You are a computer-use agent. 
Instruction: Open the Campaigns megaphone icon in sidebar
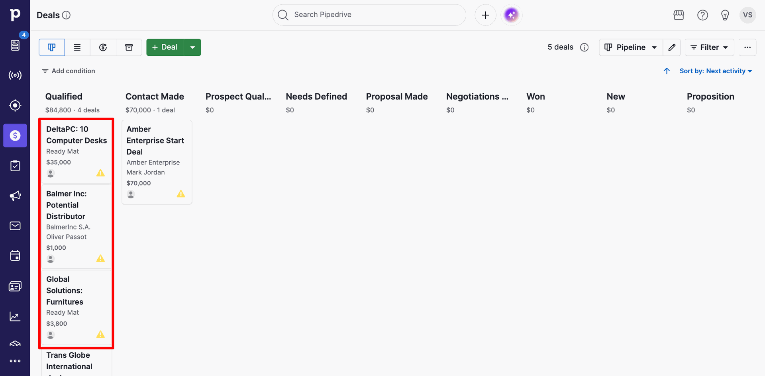click(x=15, y=196)
